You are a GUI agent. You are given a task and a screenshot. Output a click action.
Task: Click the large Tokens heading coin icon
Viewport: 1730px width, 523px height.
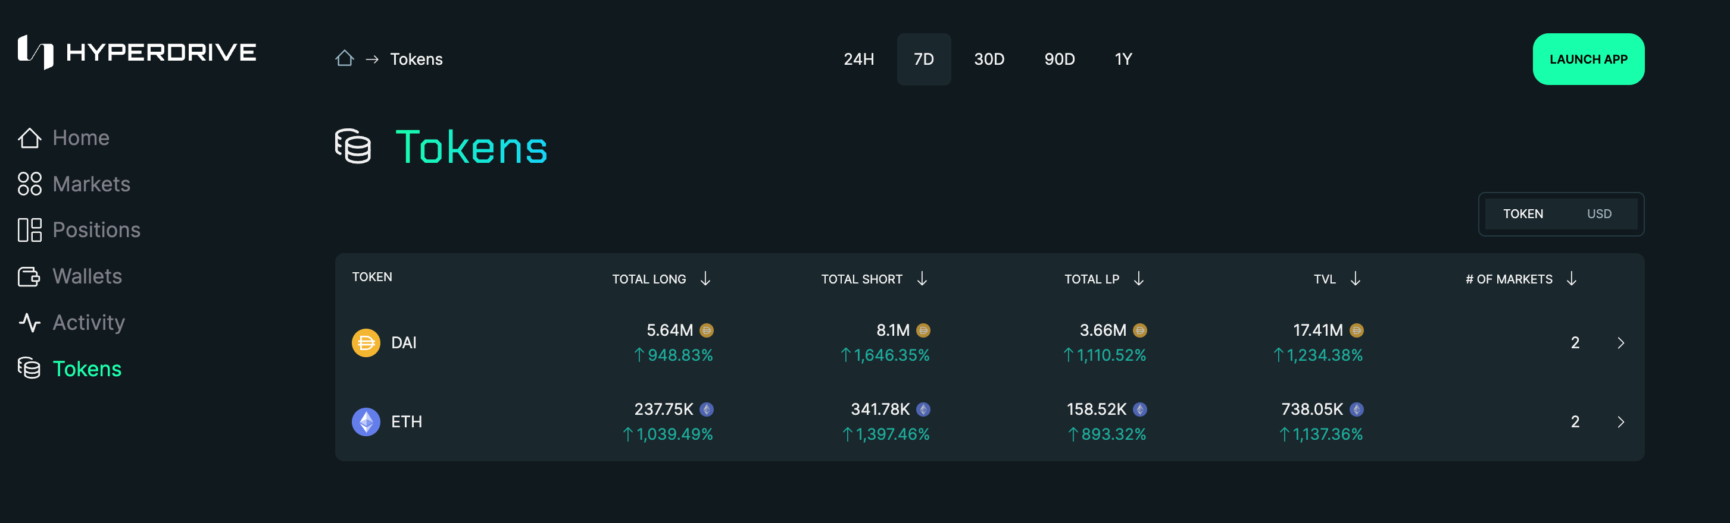[x=352, y=146]
